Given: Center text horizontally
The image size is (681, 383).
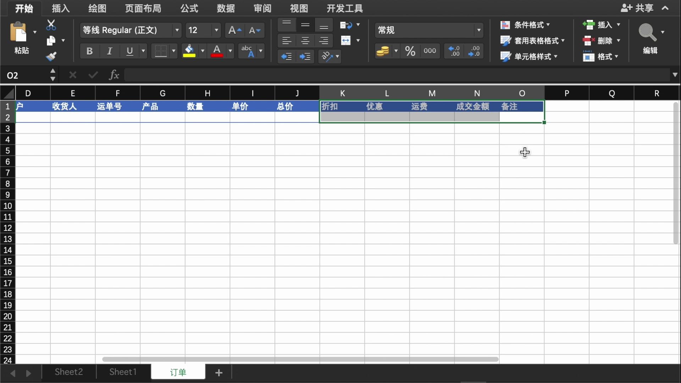Looking at the screenshot, I should pyautogui.click(x=305, y=41).
